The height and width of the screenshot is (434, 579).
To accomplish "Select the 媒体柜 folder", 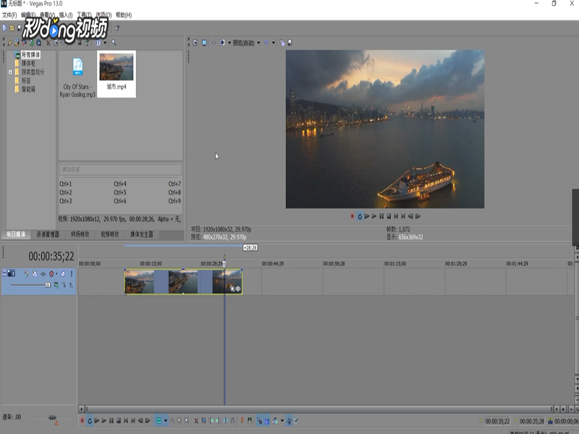I will coord(28,64).
